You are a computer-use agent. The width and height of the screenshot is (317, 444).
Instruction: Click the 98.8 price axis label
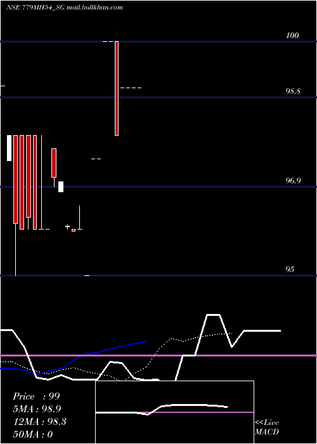(293, 91)
